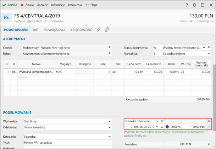The height and width of the screenshot is (149, 216).
Task: Open window settings gear icon
Action: pyautogui.click(x=194, y=5)
